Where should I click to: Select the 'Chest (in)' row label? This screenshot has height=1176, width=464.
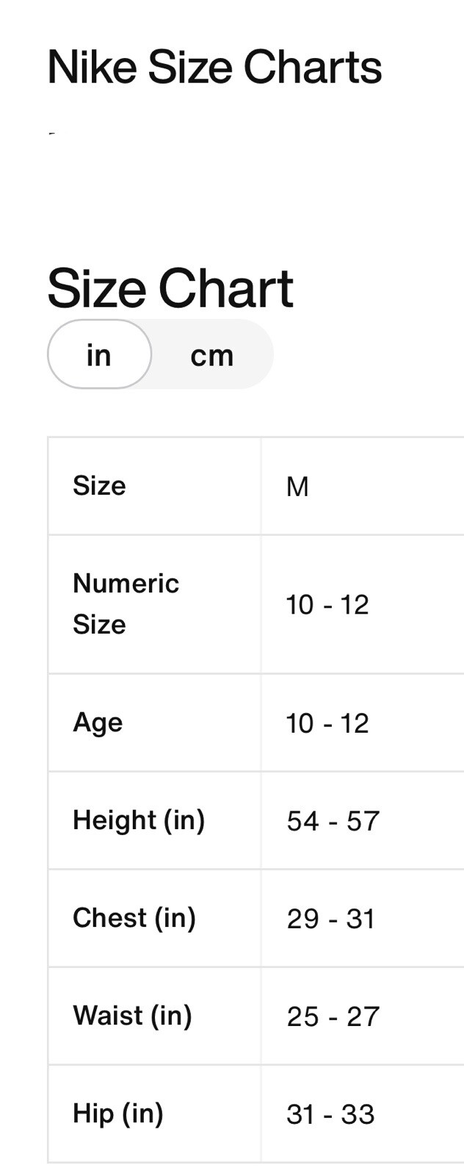click(x=134, y=918)
